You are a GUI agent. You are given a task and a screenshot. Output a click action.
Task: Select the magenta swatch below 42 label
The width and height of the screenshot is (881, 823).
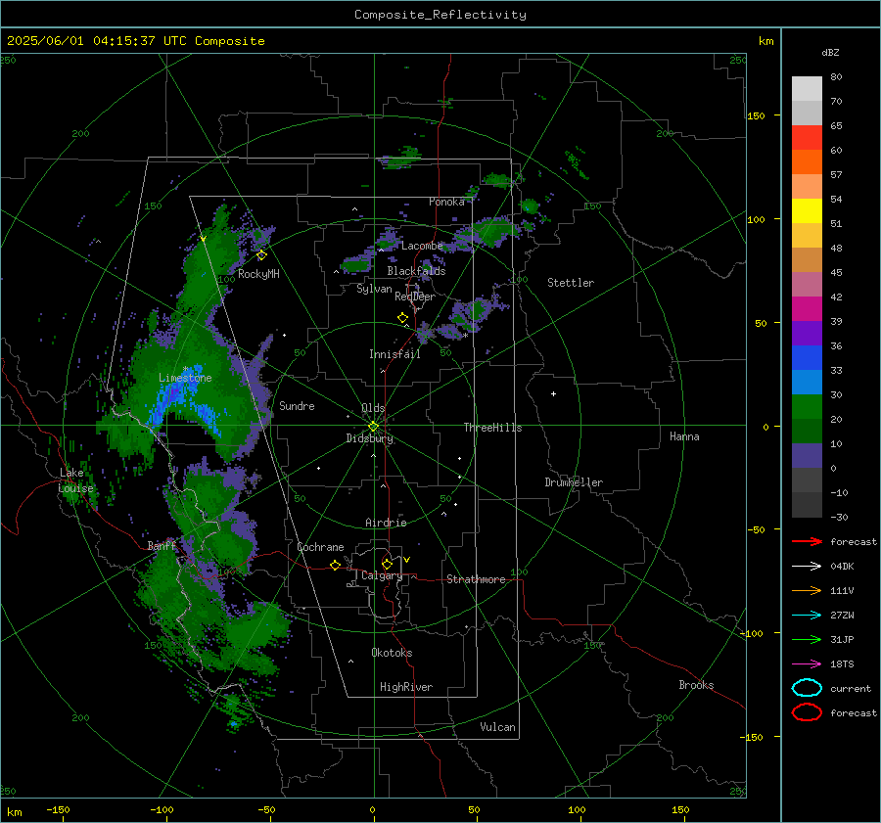pos(807,308)
